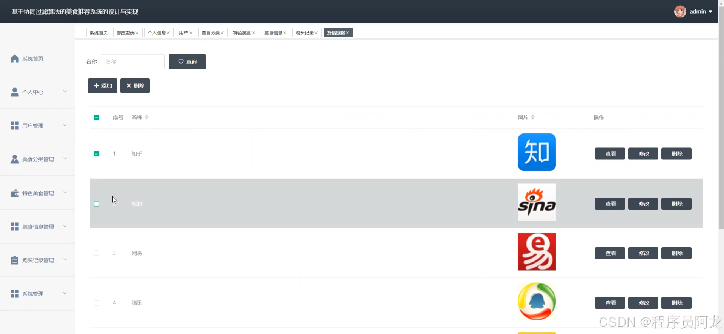This screenshot has width=724, height=334.
Task: Sort the table by 图片 column
Action: point(533,117)
